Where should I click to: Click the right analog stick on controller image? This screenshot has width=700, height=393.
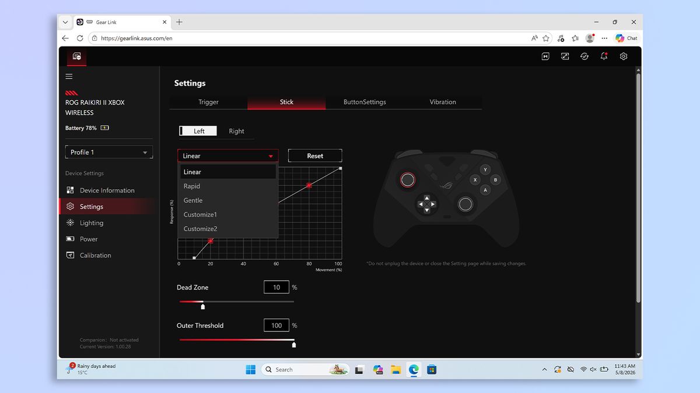click(465, 204)
